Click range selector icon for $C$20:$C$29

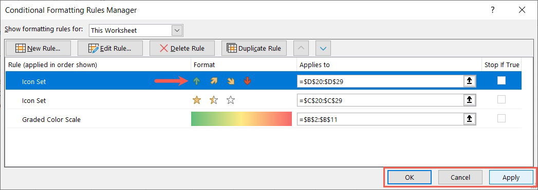click(470, 100)
